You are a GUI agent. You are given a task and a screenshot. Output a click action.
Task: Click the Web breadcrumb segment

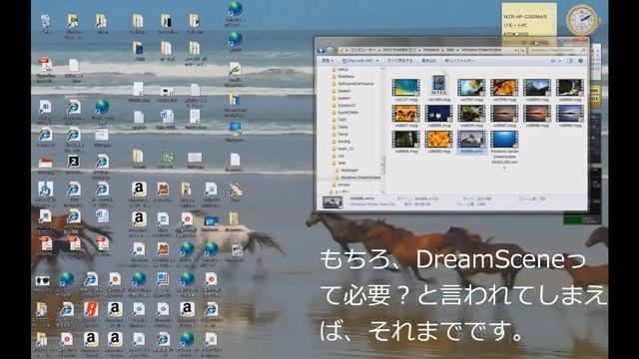tap(450, 50)
